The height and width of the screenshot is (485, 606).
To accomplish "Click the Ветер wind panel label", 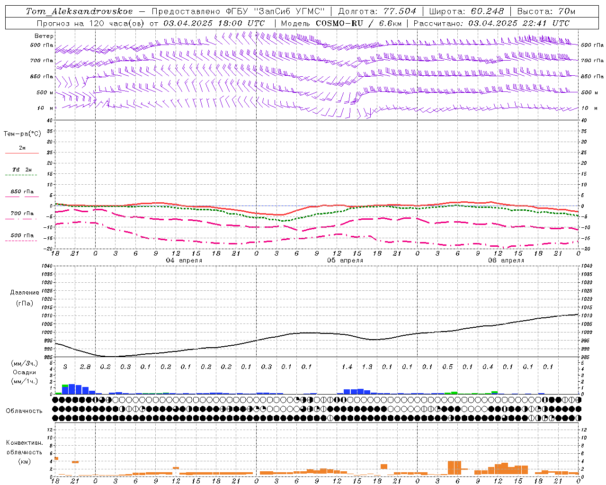I will click(44, 36).
